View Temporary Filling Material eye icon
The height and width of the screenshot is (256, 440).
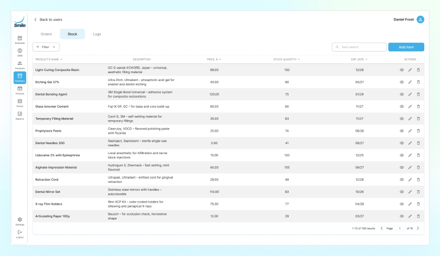(402, 119)
